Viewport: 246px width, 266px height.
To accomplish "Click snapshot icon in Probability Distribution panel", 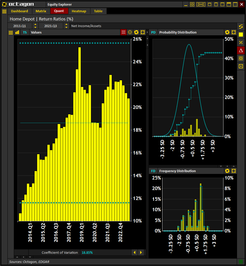I will click(x=227, y=32).
